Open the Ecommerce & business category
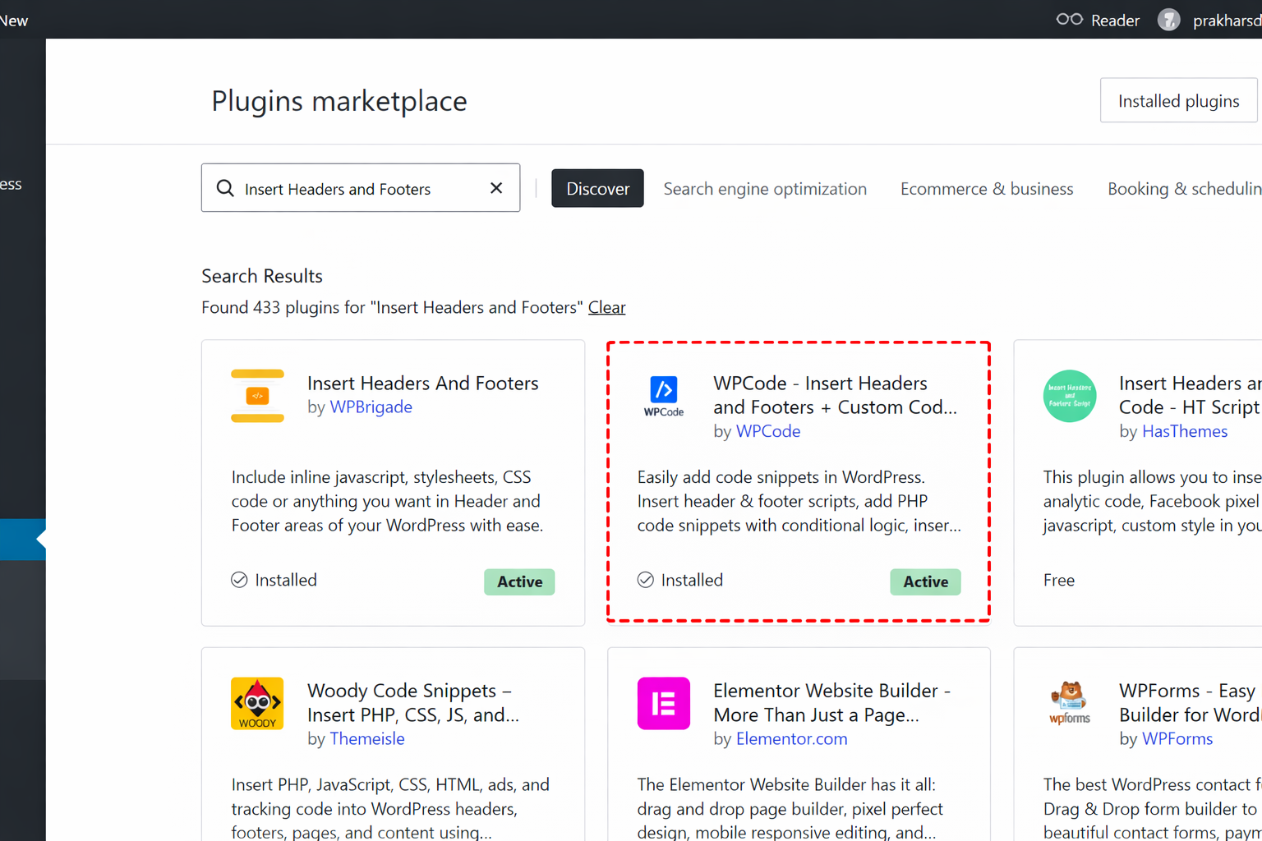This screenshot has height=841, width=1262. [987, 188]
